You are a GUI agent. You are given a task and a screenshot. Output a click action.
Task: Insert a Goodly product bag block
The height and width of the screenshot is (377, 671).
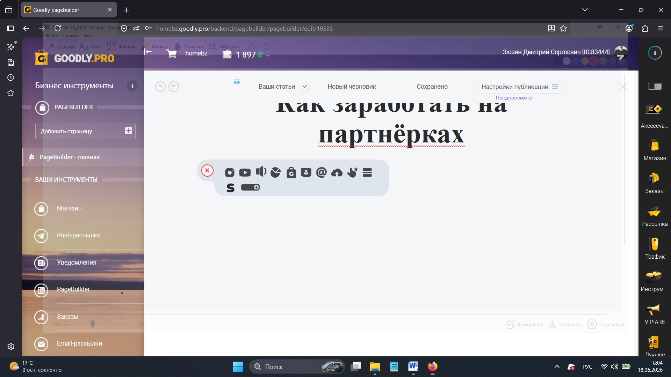(291, 172)
